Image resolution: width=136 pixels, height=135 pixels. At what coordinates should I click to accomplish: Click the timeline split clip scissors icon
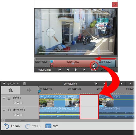coord(41,107)
